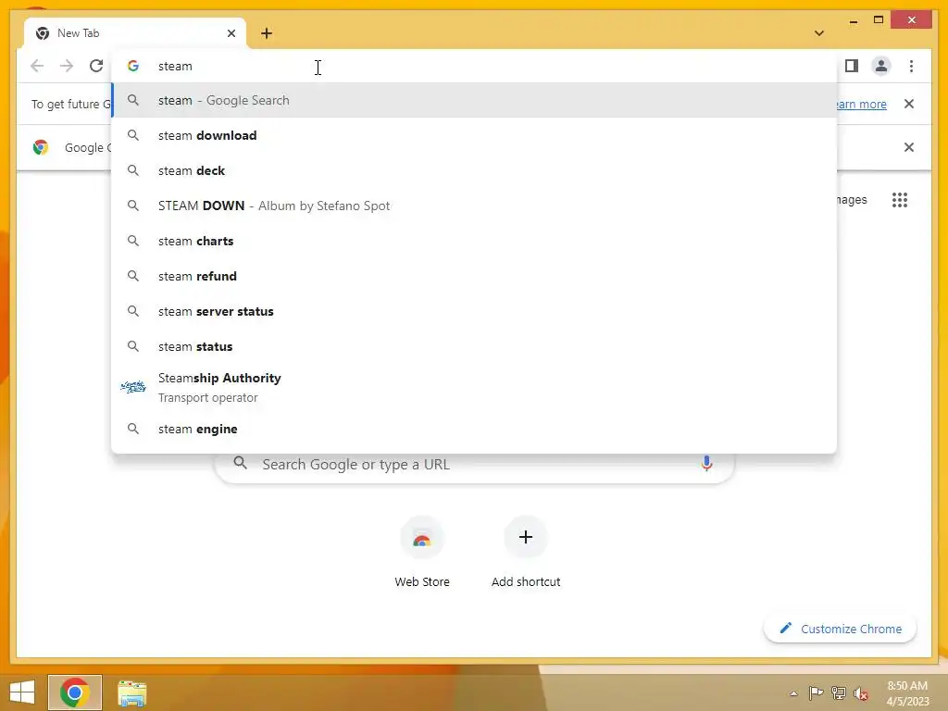
Task: Open the Steamship Authority suggestion
Action: [x=474, y=388]
